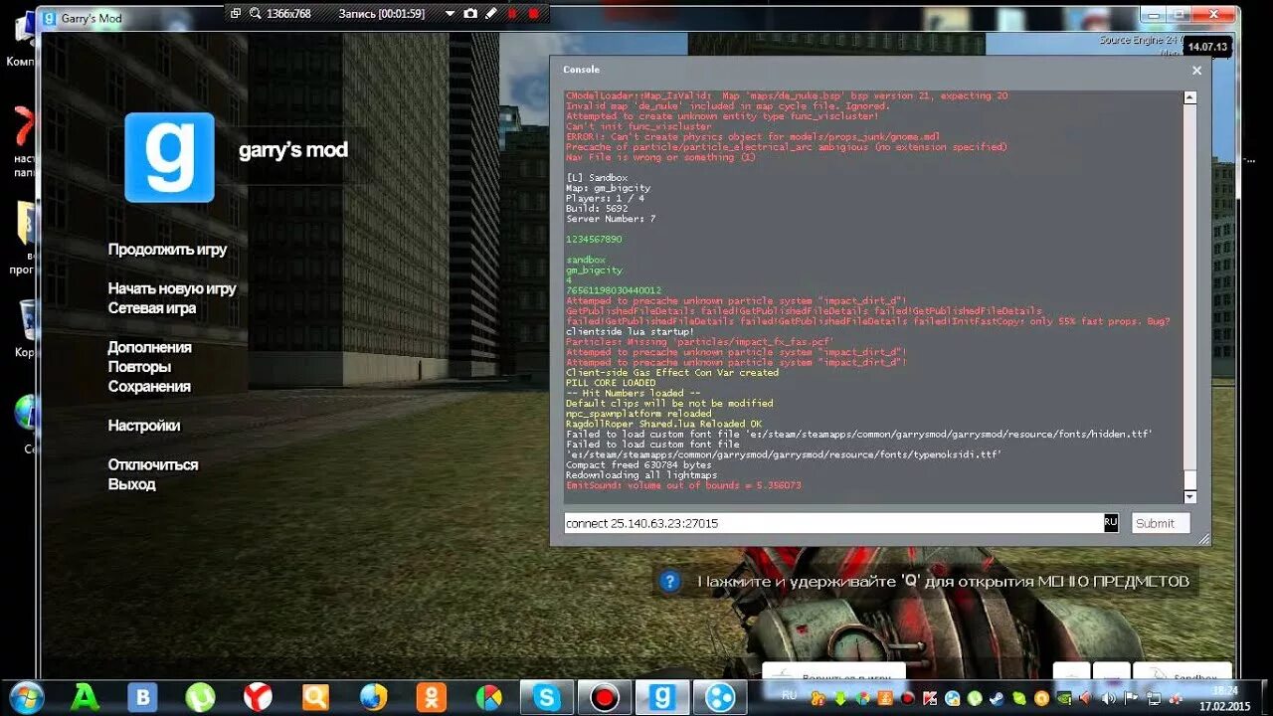Click '1366x768' resolution label
The width and height of the screenshot is (1273, 716).
288,14
